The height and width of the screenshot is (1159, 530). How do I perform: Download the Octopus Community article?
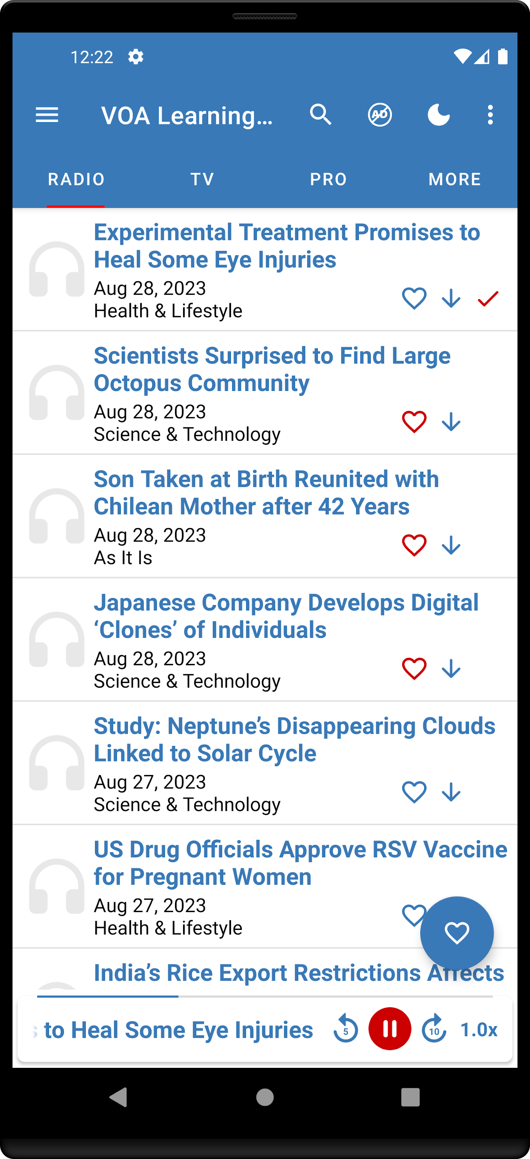(451, 422)
